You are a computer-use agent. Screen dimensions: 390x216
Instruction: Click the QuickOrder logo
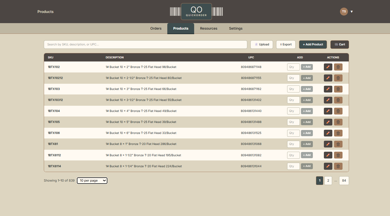pos(196,12)
